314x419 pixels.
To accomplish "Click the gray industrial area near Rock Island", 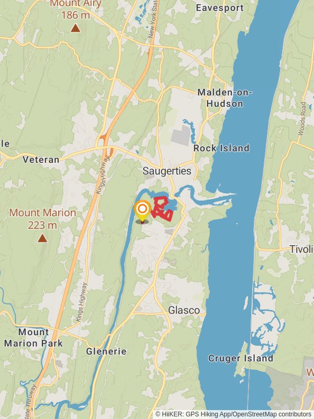I will click(x=181, y=136).
